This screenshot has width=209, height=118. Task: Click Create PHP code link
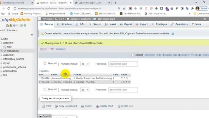click(x=189, y=55)
